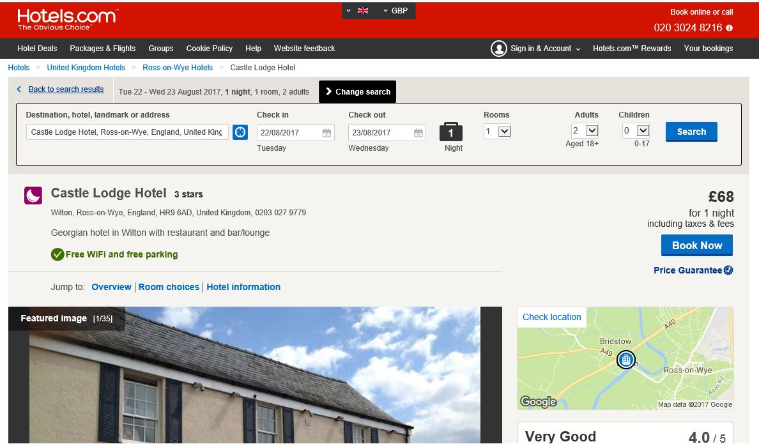Open the Children count dropdown

636,131
